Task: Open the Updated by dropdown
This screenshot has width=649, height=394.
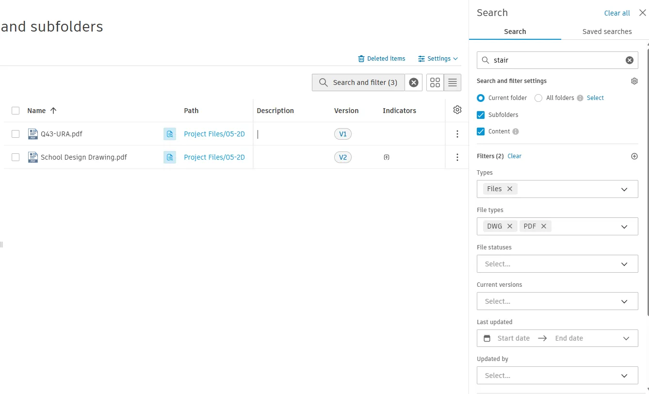Action: (557, 376)
